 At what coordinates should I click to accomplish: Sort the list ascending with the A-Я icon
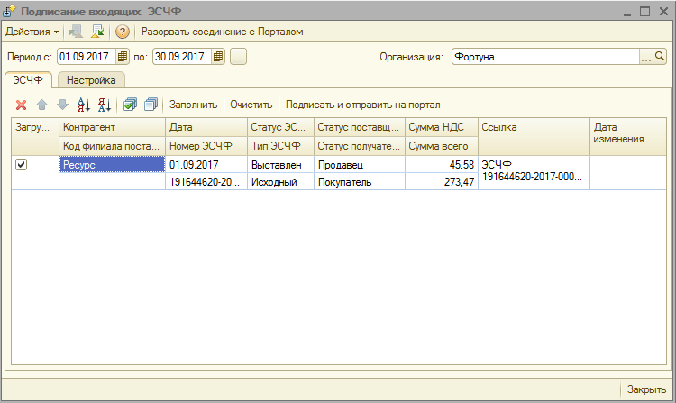coord(84,105)
